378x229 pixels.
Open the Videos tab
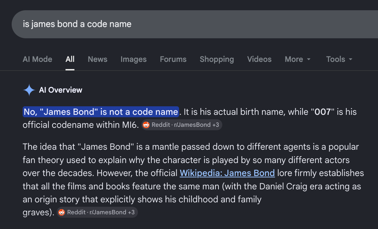coord(259,59)
